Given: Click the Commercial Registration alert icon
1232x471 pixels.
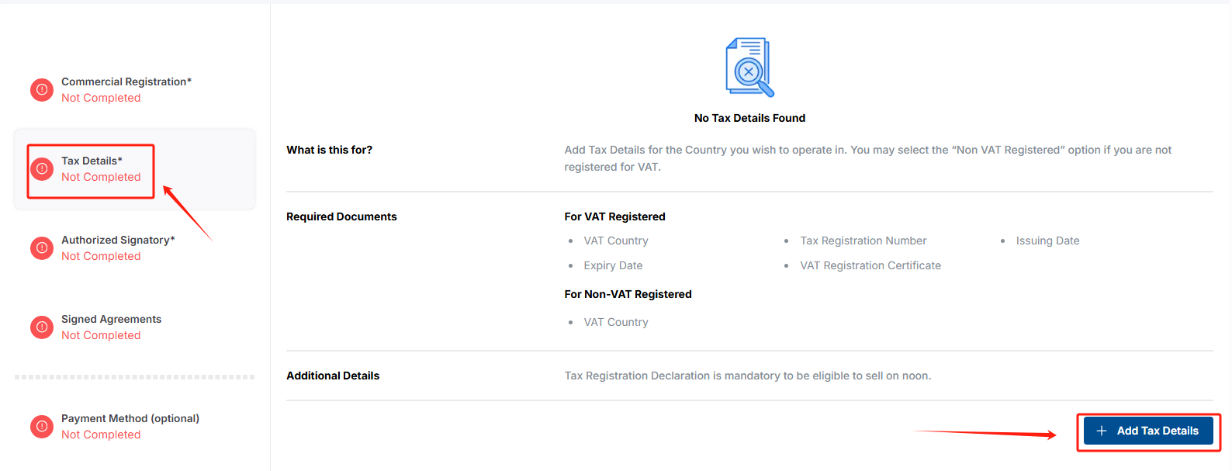Looking at the screenshot, I should [x=42, y=90].
